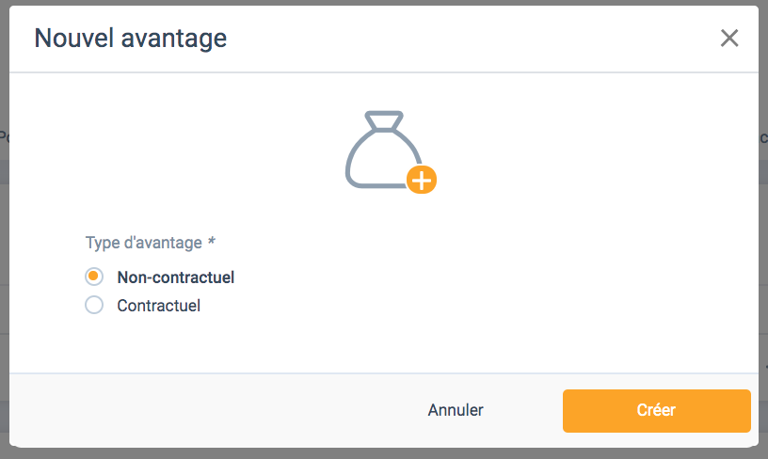Click the Nouvel avantage dialog title

tap(130, 39)
